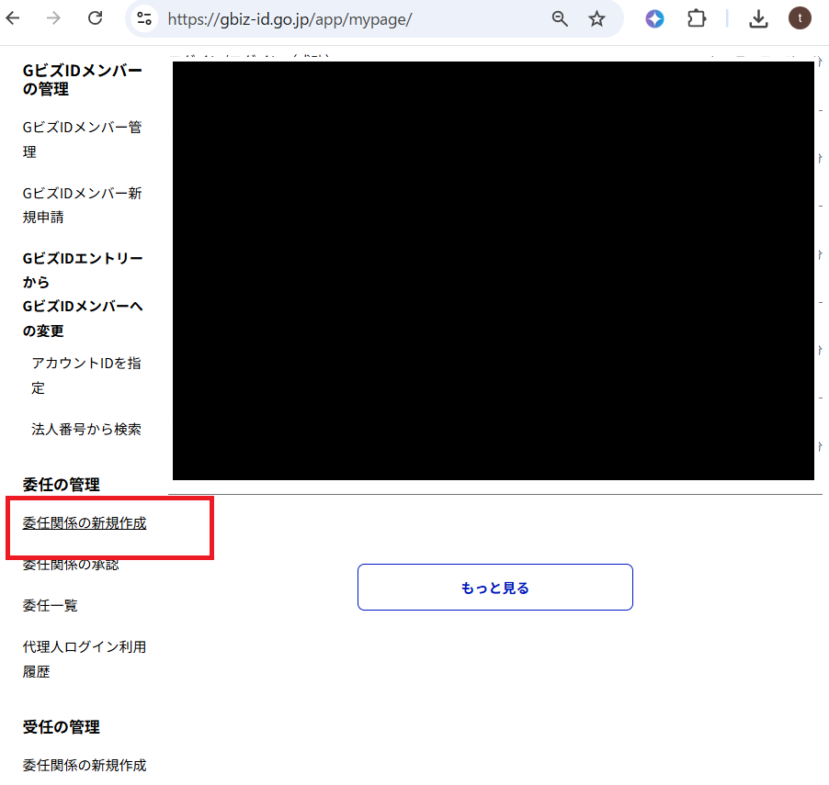Click the zoom magnifier icon in address bar
Image resolution: width=829 pixels, height=785 pixels.
(560, 19)
